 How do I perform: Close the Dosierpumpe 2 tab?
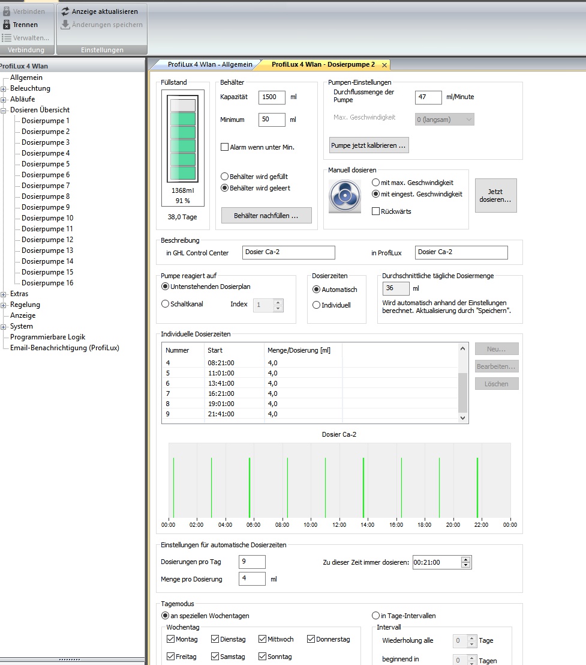pyautogui.click(x=384, y=64)
